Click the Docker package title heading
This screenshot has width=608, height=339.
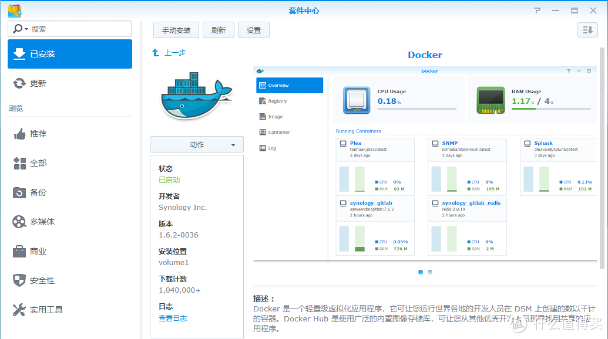425,55
